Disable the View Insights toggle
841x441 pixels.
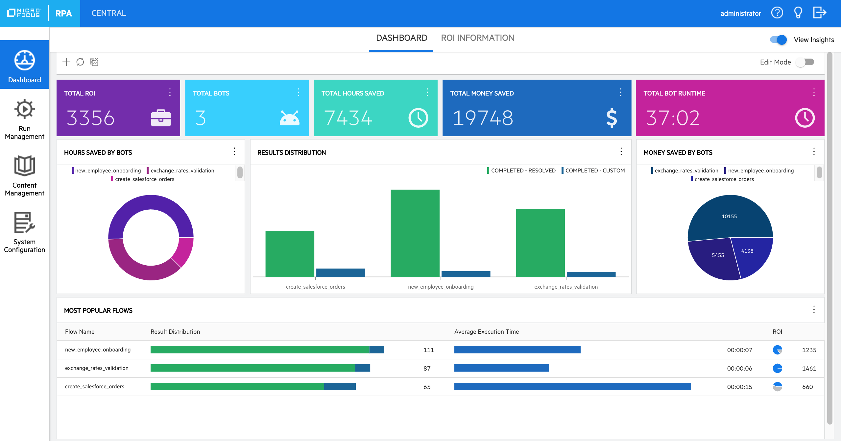pyautogui.click(x=779, y=39)
